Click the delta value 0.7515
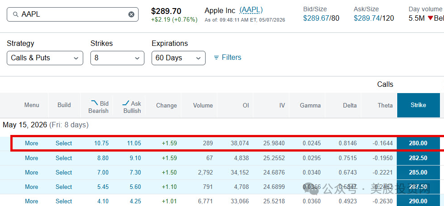 (348, 158)
